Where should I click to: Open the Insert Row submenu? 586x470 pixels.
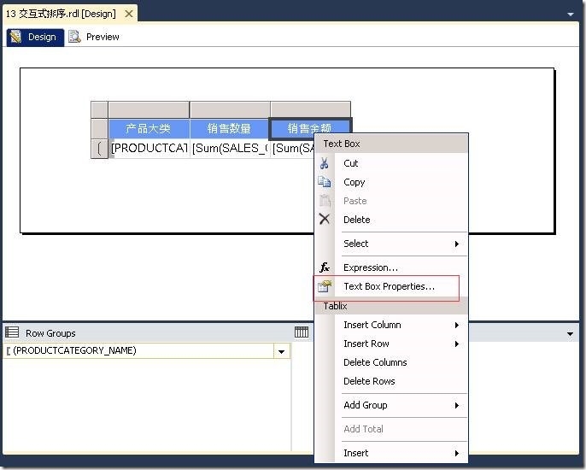coord(391,344)
